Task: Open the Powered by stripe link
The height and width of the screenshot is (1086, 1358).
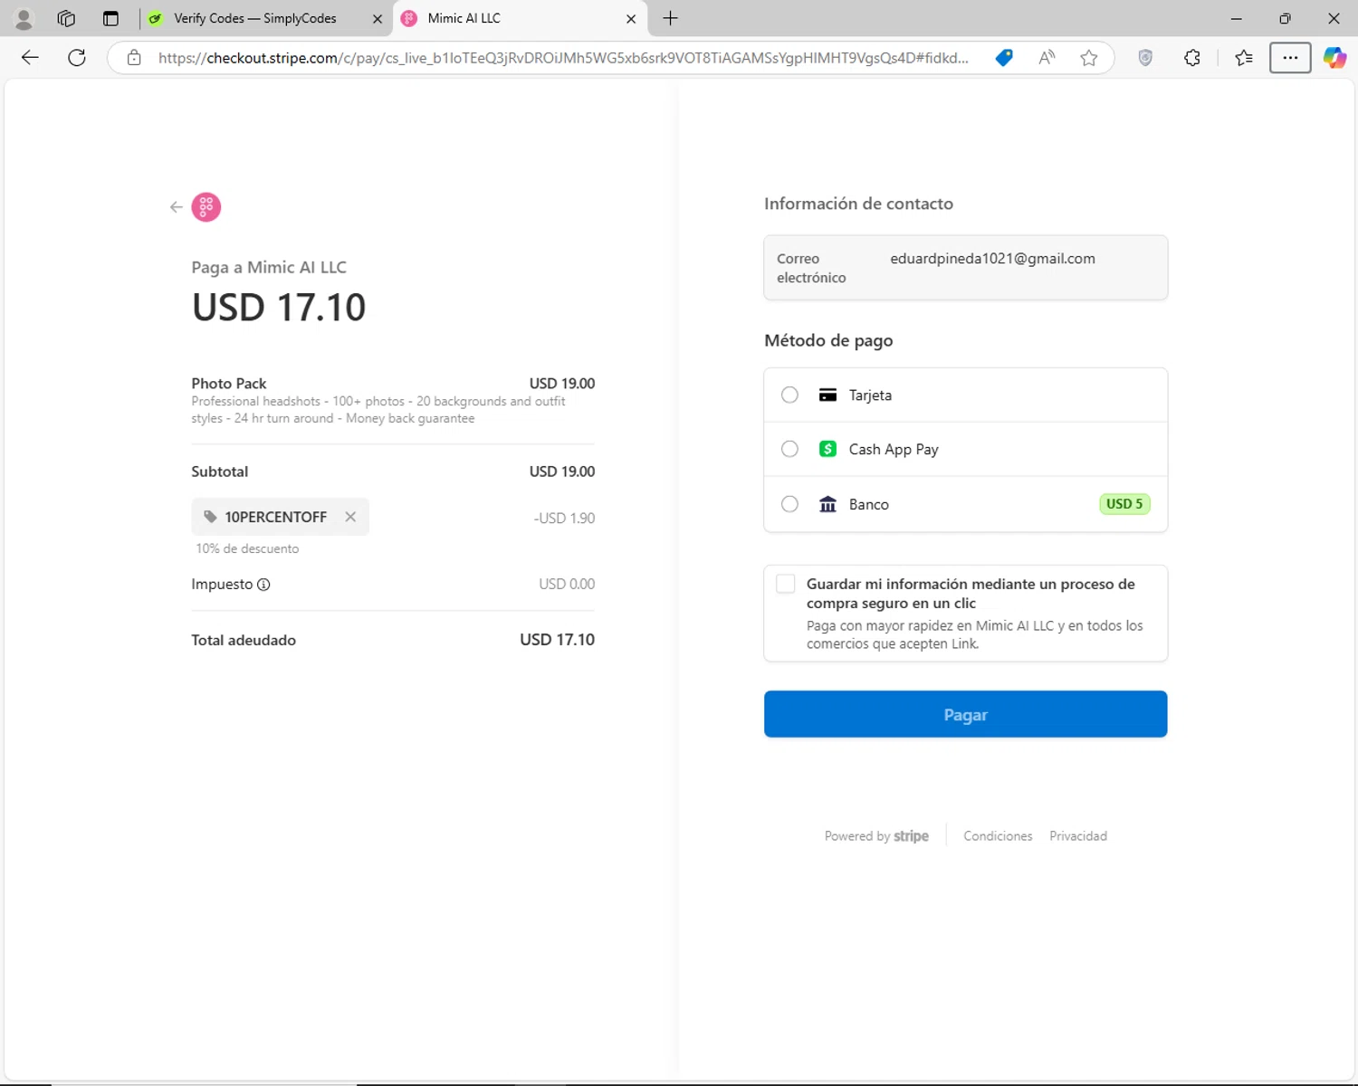Action: [x=876, y=836]
